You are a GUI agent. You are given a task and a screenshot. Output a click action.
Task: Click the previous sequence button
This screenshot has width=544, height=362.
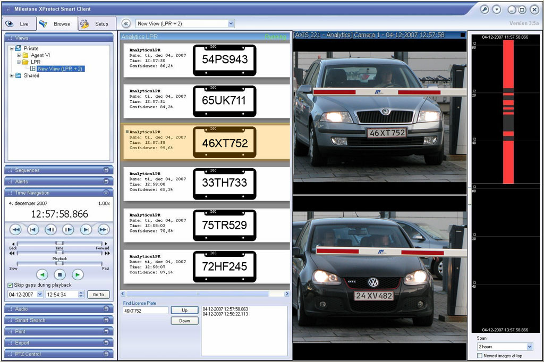coord(33,229)
